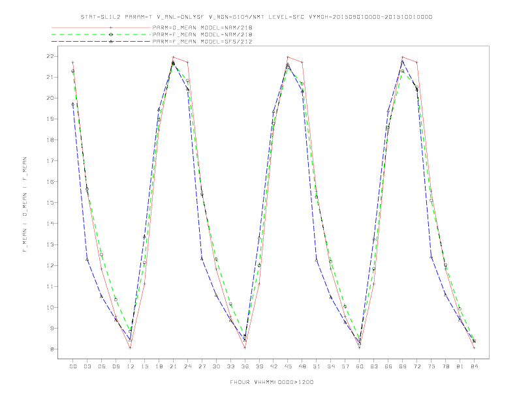
Task: Click x-axis forecast hour 42
Action: (x=274, y=366)
